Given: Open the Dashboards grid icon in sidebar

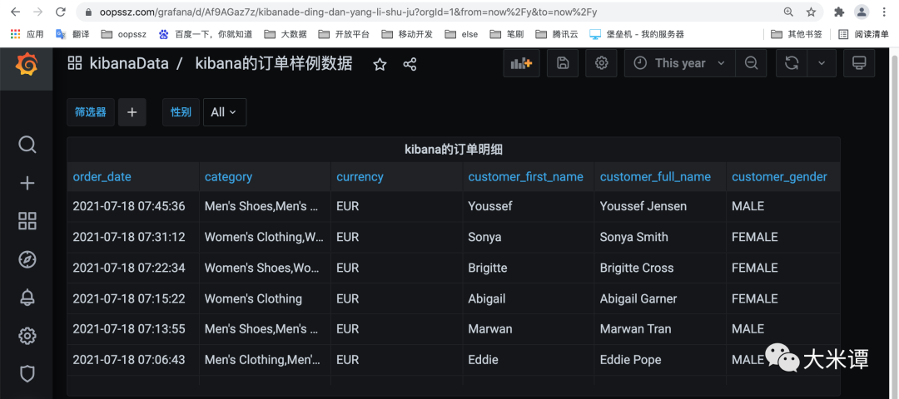Looking at the screenshot, I should click(27, 221).
